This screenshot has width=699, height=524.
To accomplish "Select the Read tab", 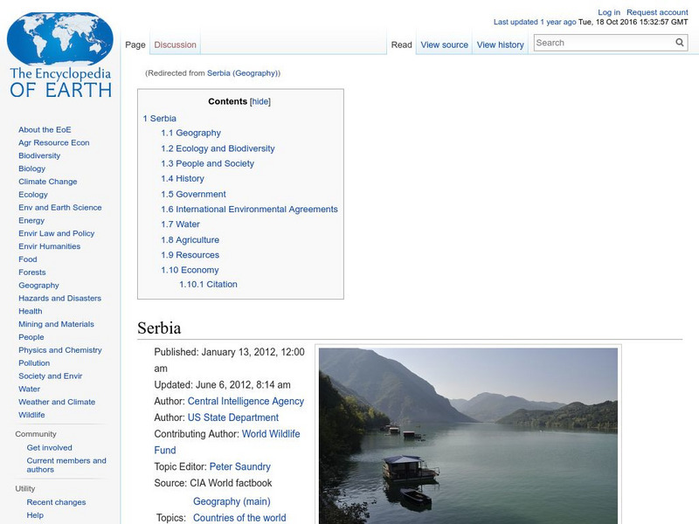I will point(401,44).
